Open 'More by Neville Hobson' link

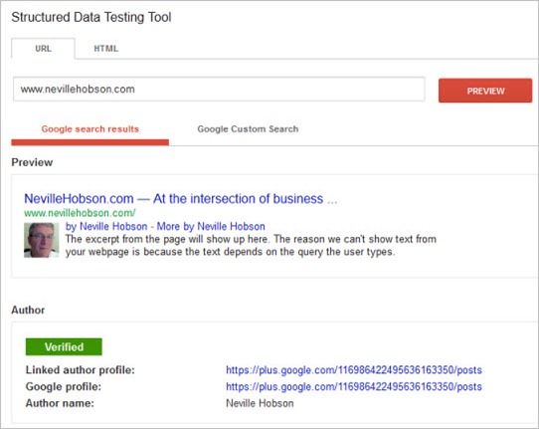211,226
